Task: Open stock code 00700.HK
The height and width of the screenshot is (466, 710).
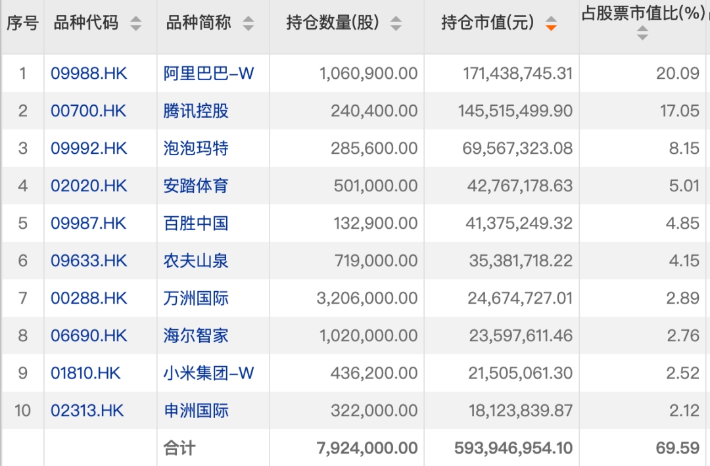Action: point(88,111)
